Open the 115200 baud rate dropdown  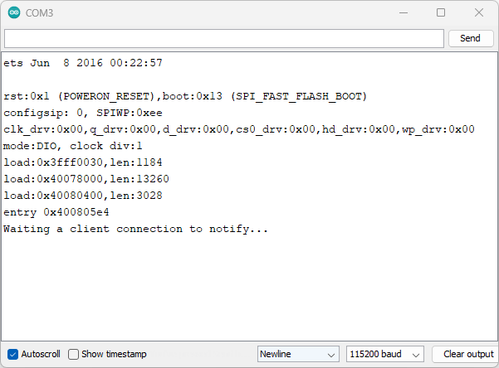coord(385,354)
